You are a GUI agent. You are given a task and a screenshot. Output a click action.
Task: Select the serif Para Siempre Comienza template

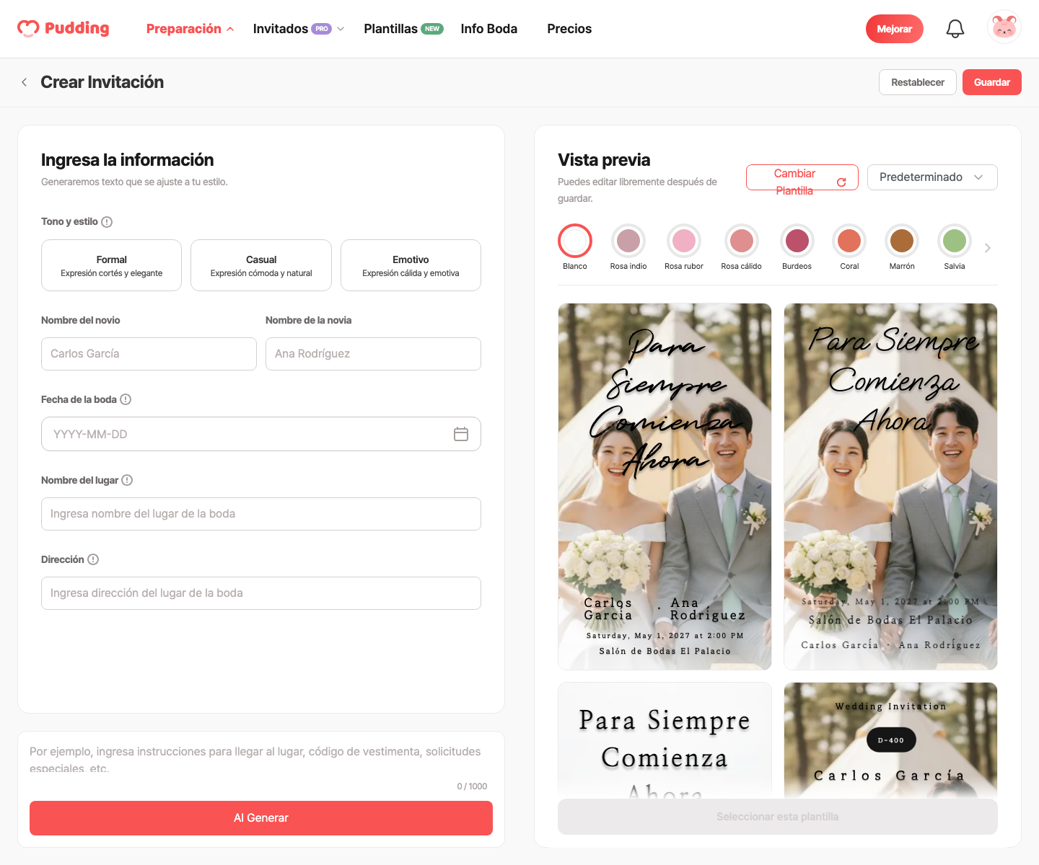pos(665,740)
